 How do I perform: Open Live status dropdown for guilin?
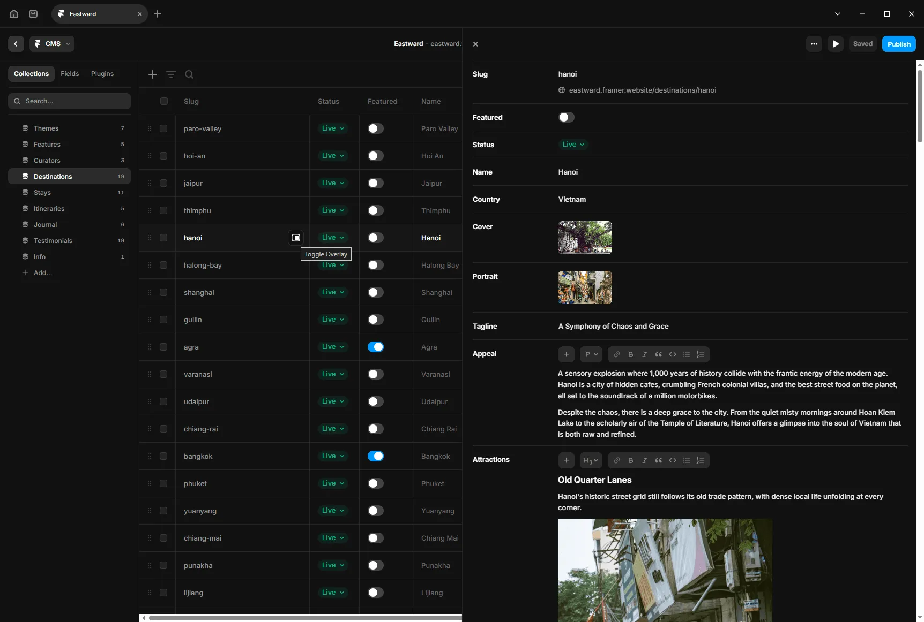[x=333, y=320]
